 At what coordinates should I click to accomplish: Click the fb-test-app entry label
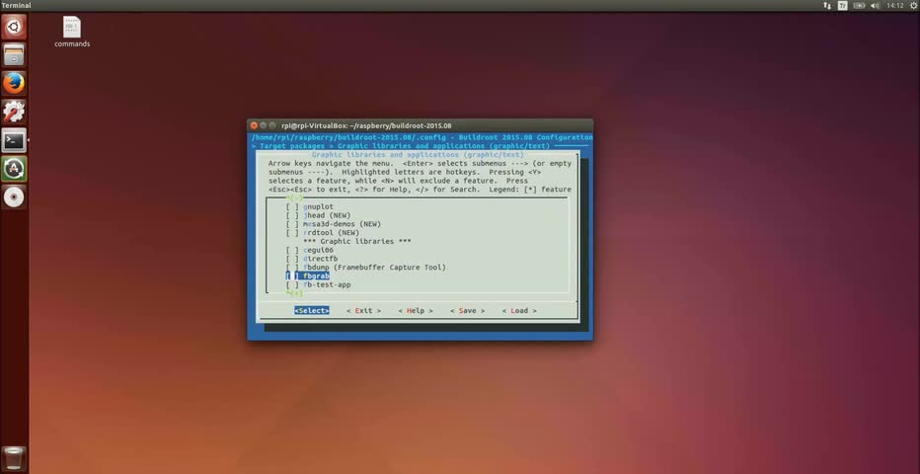point(327,284)
